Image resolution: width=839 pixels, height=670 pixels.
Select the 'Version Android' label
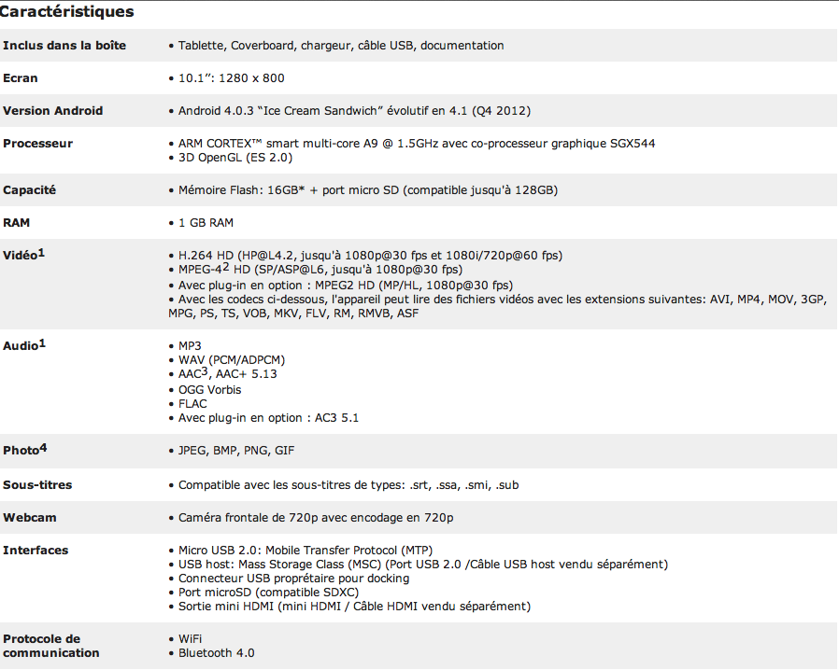coord(53,111)
